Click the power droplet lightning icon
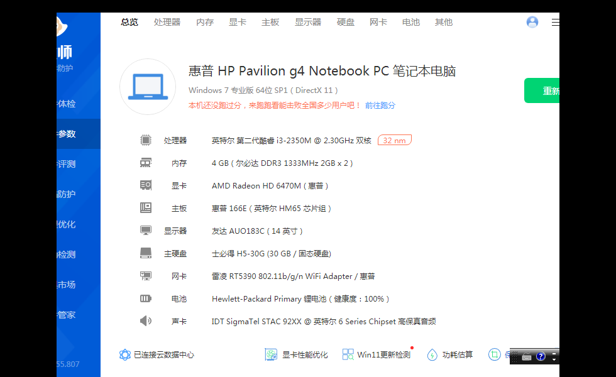Image resolution: width=616 pixels, height=377 pixels. pyautogui.click(x=432, y=354)
